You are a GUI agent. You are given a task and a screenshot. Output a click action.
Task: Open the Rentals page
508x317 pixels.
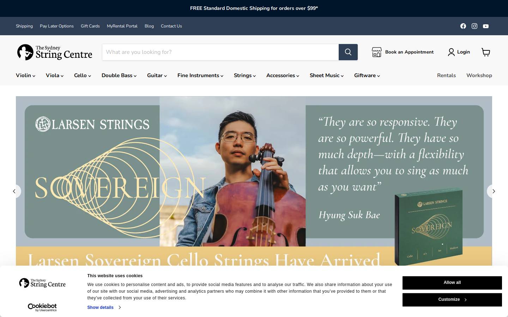(446, 75)
